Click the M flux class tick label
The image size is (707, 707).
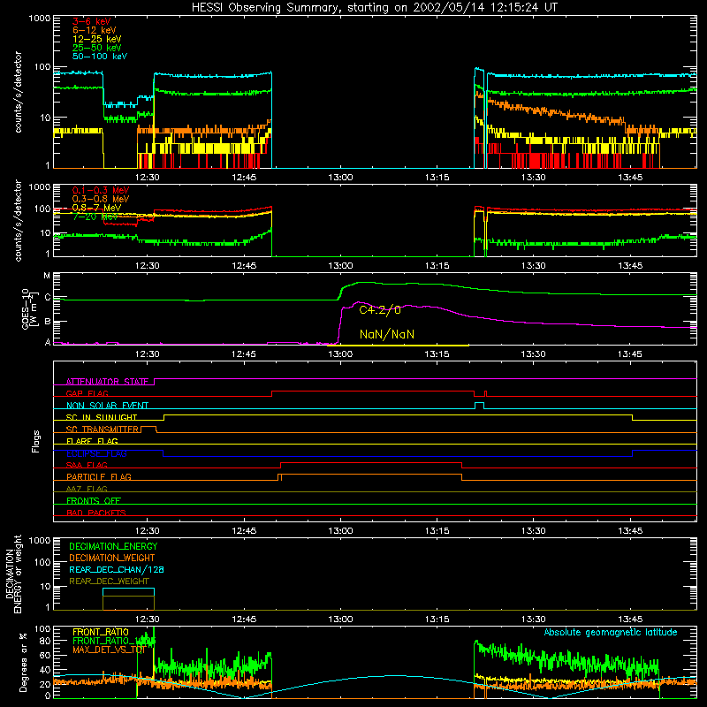click(x=47, y=276)
